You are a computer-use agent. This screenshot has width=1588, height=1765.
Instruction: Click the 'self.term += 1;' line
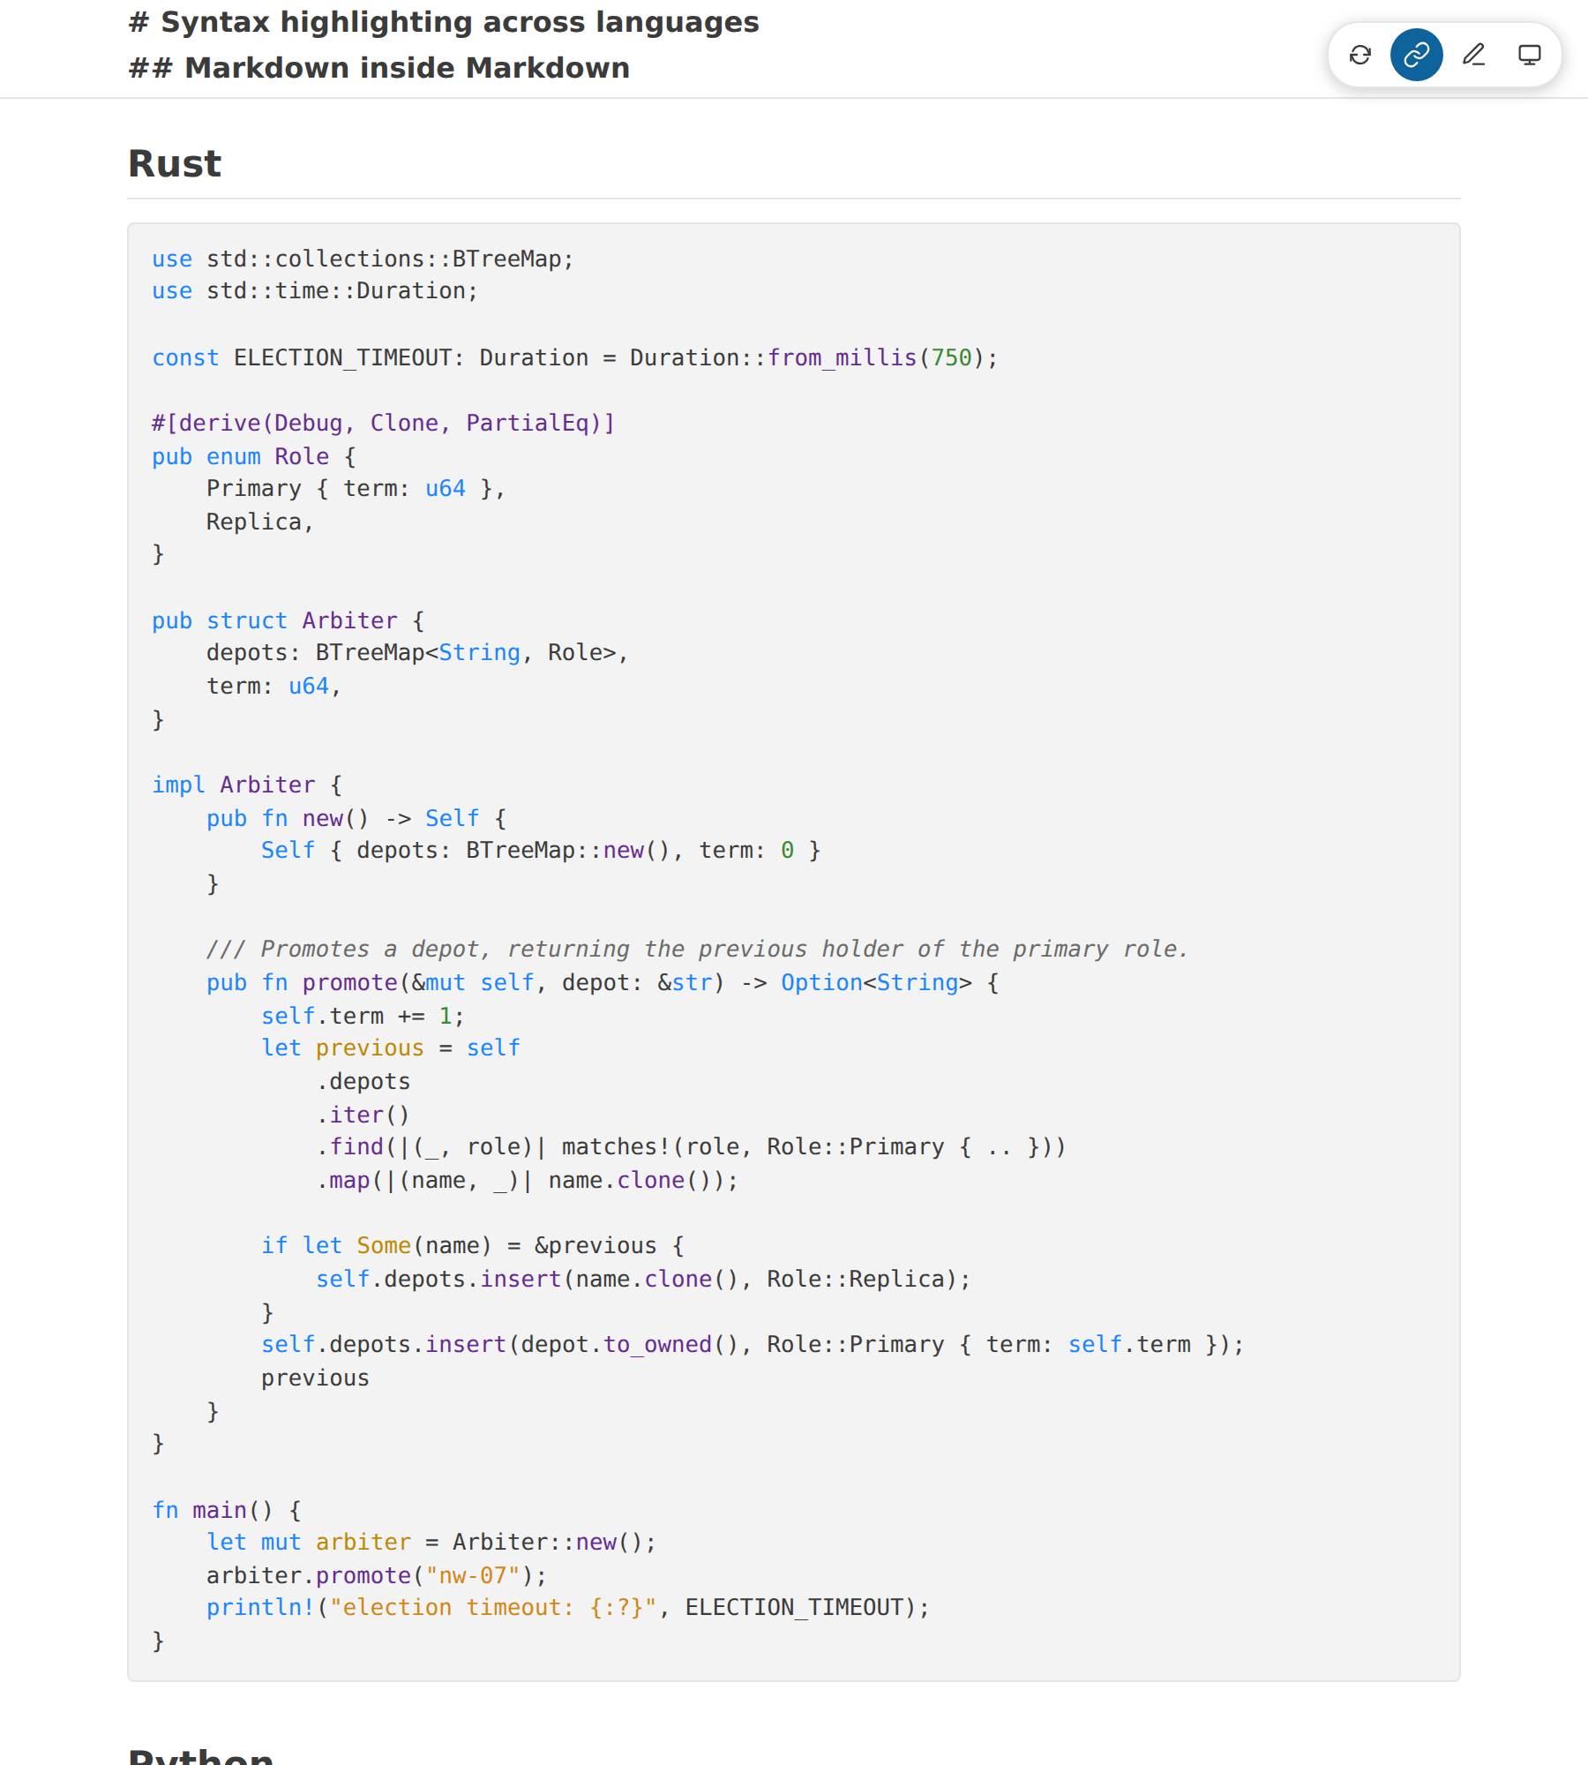(363, 1016)
